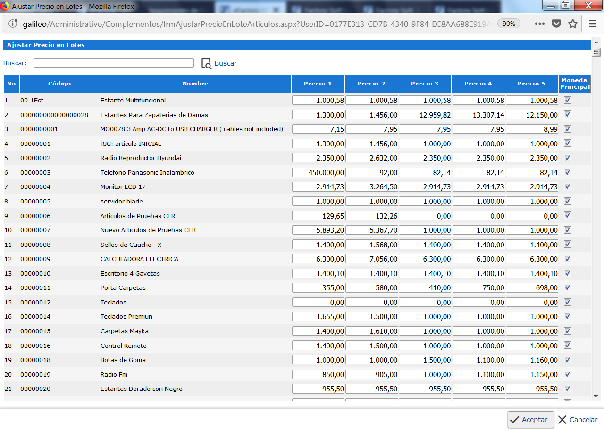
Task: Click Precio 3 field for Porta Carpetas
Action: tap(425, 288)
